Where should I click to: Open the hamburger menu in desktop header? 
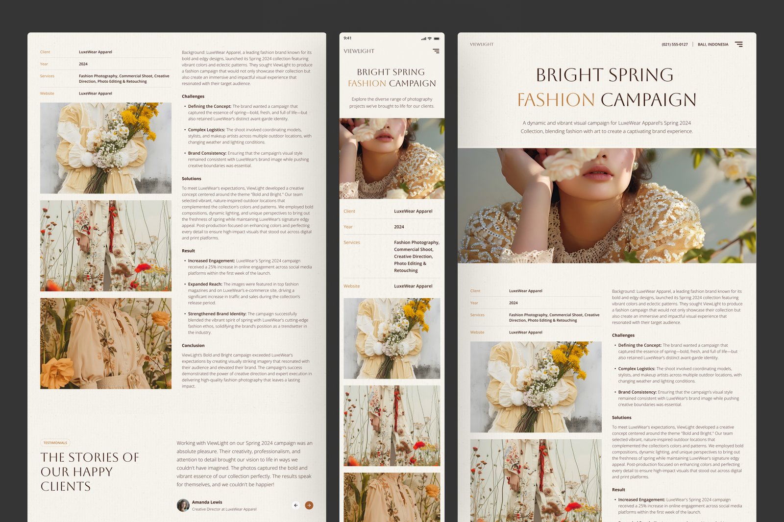pos(738,45)
